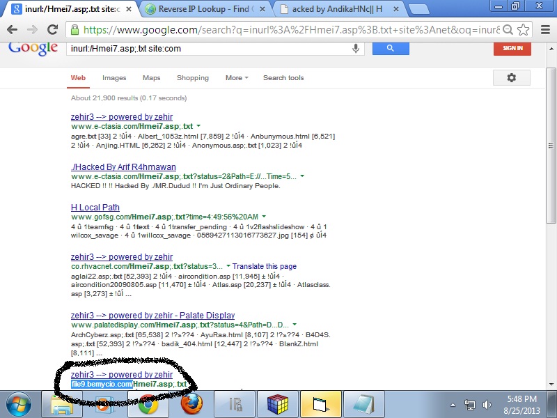Click the browser Forward arrow
Image resolution: width=557 pixels, height=418 pixels.
tap(32, 29)
